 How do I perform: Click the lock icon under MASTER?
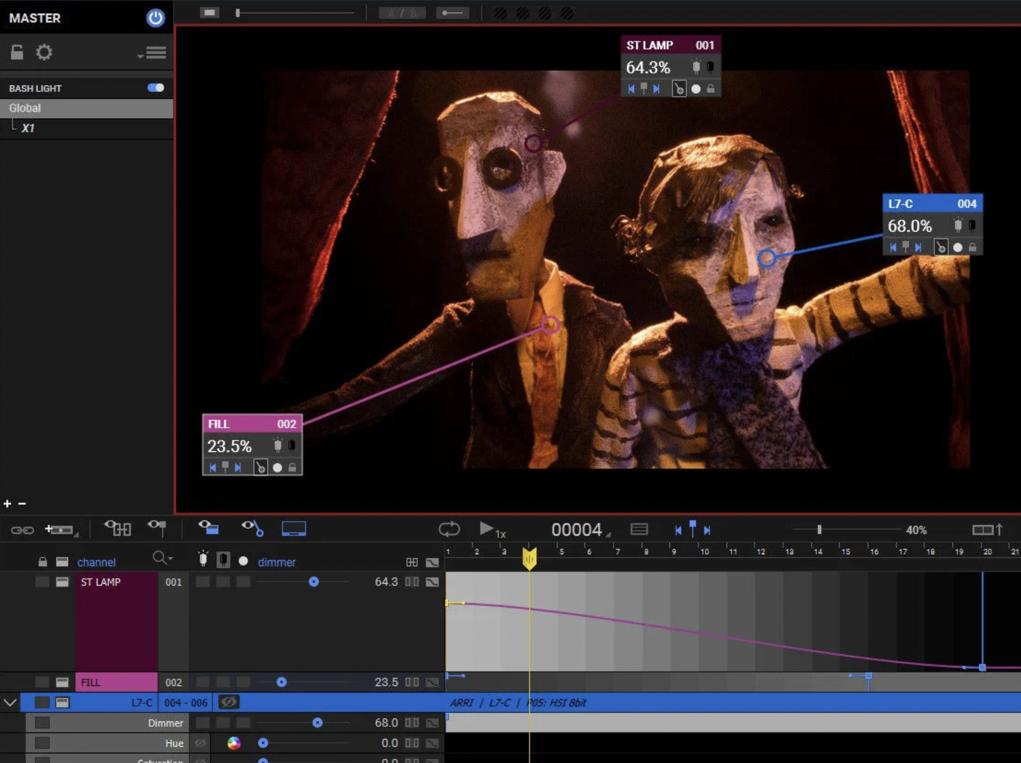[x=17, y=52]
